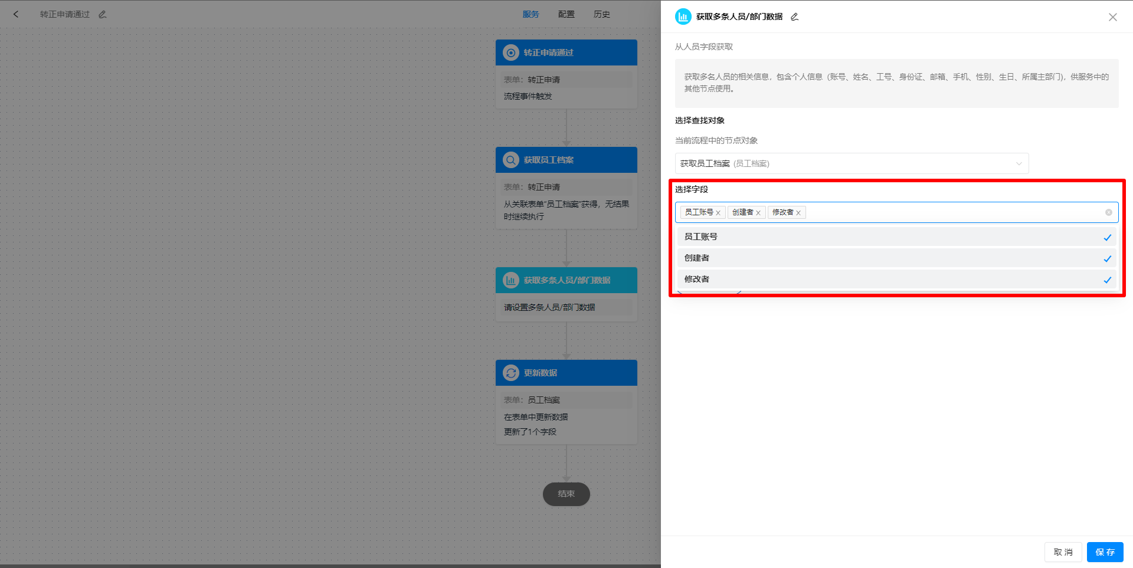Select the 获取员工档案 search node icon
Screen dimensions: 1133x568
point(510,159)
